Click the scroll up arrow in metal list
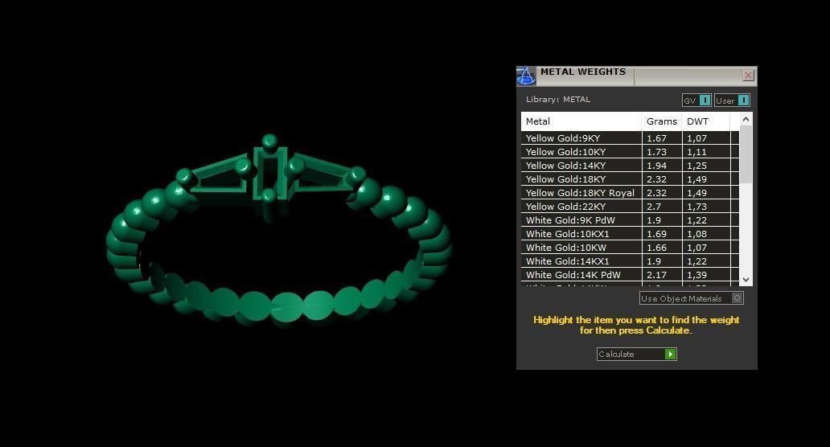Image resolution: width=830 pixels, height=447 pixels. click(746, 119)
